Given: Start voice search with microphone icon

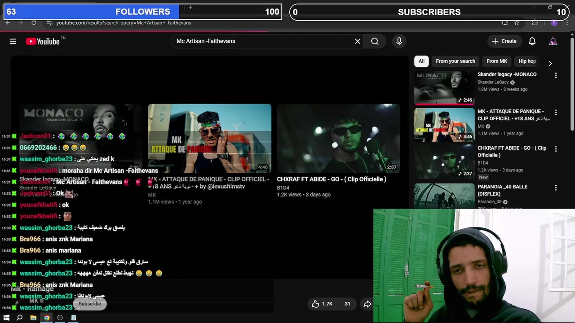Looking at the screenshot, I should pyautogui.click(x=399, y=41).
